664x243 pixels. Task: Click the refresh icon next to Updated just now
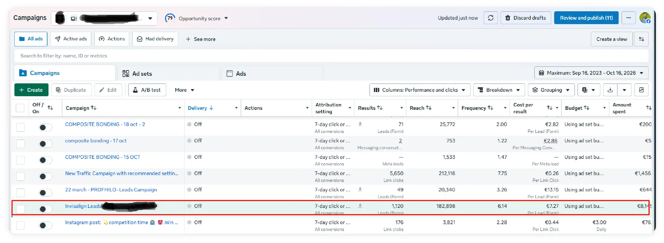tap(490, 18)
